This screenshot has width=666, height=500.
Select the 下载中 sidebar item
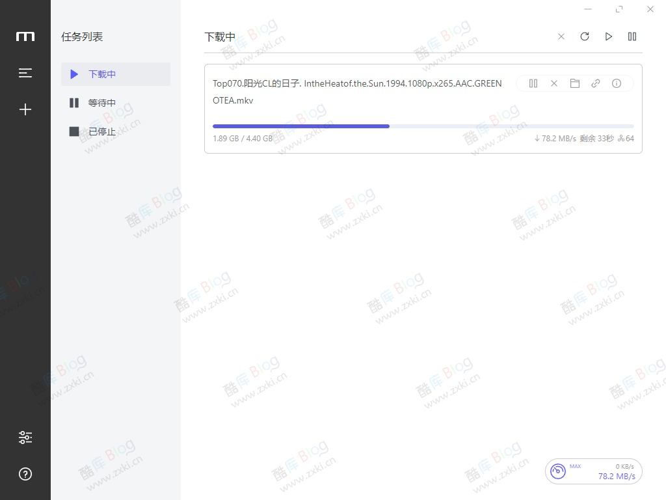101,74
